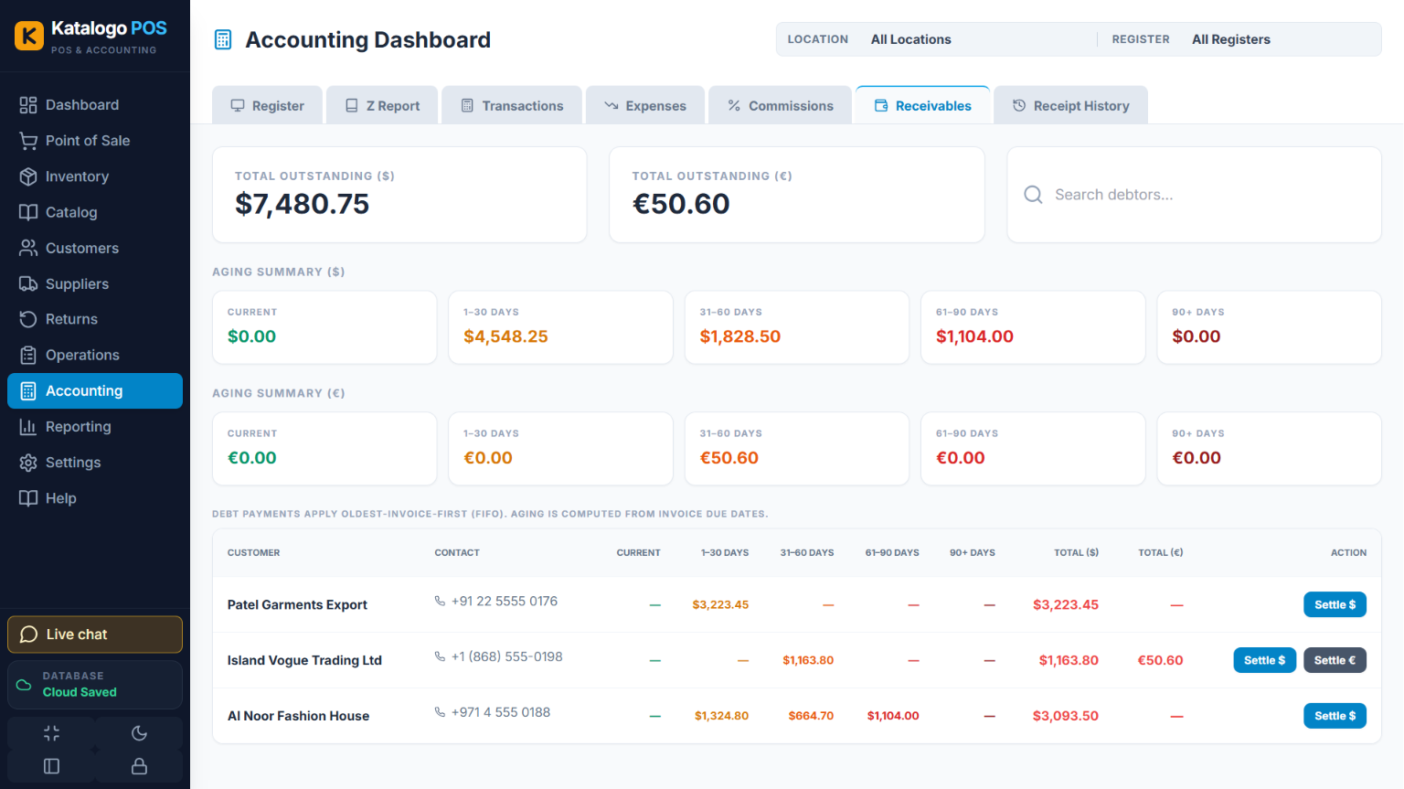Click the Database Cloud Saved status

(95, 685)
